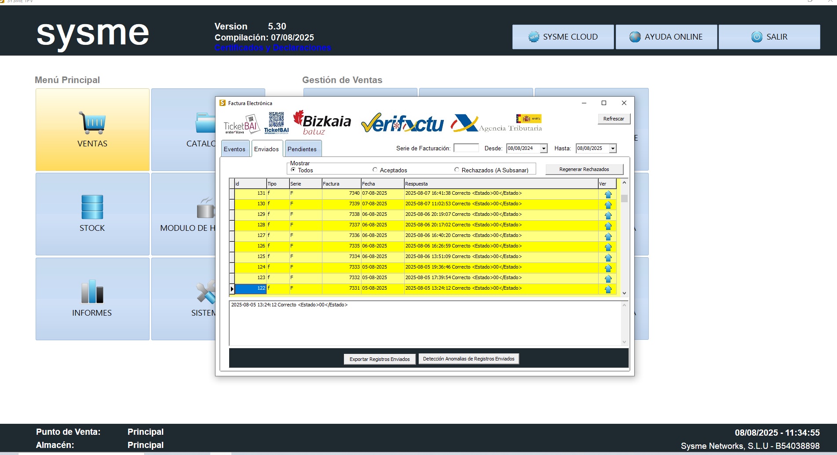Screen dimensions: 837x455
Task: Click the Bizkaia batuz logo
Action: (322, 123)
